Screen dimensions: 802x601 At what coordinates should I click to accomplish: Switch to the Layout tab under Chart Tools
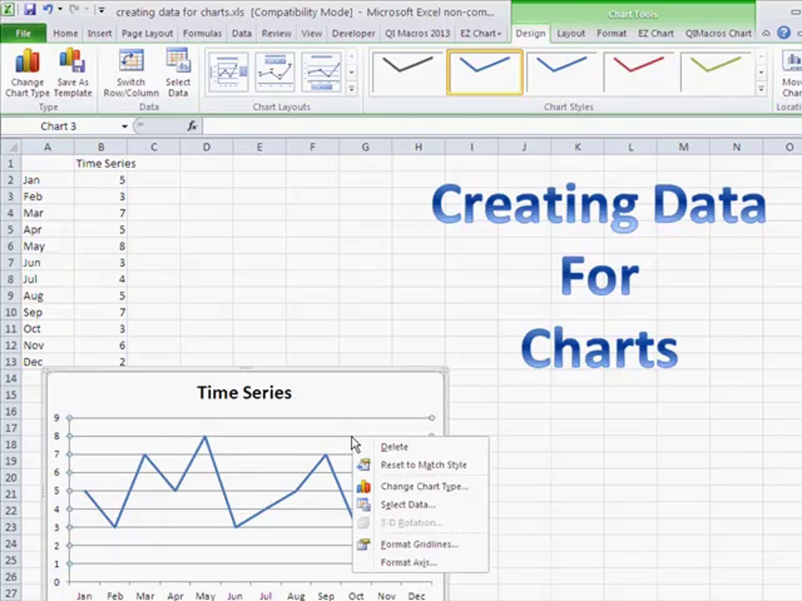pos(571,33)
